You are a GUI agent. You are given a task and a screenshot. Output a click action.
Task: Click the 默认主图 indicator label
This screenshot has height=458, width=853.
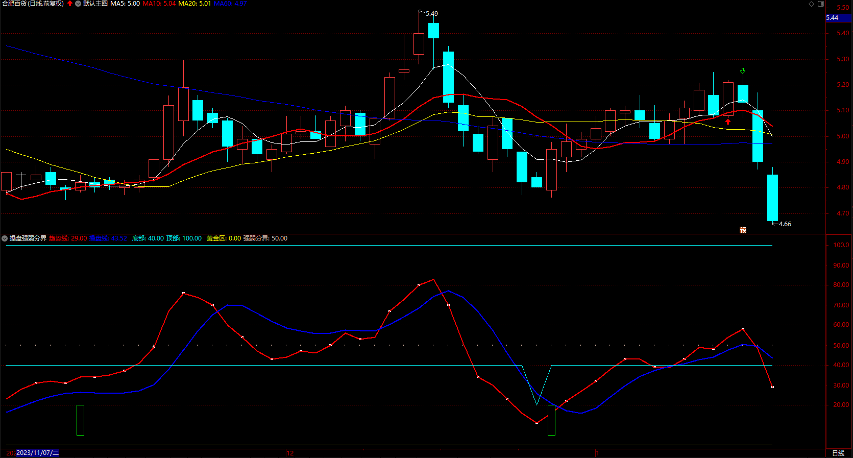coord(95,4)
